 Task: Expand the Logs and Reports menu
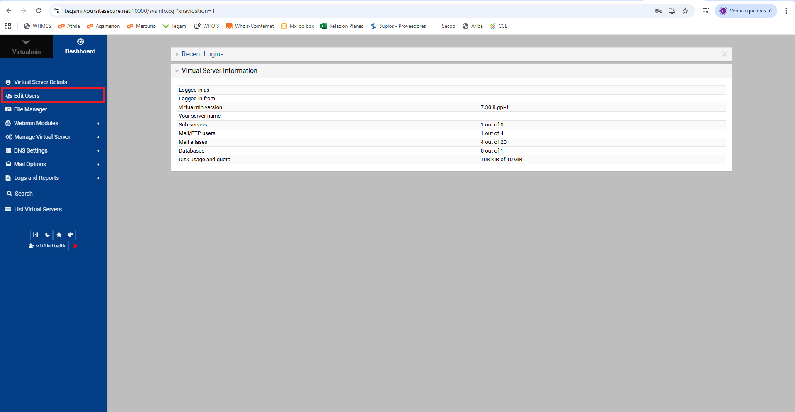(x=36, y=178)
